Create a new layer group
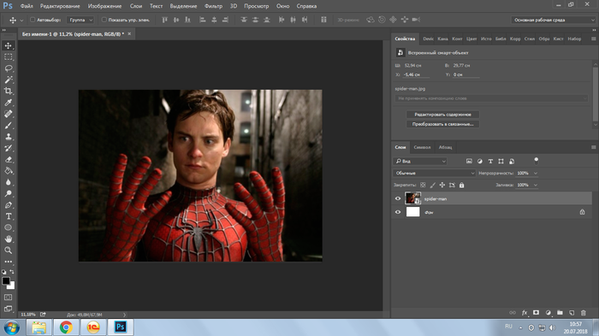The image size is (599, 336). coord(560,313)
